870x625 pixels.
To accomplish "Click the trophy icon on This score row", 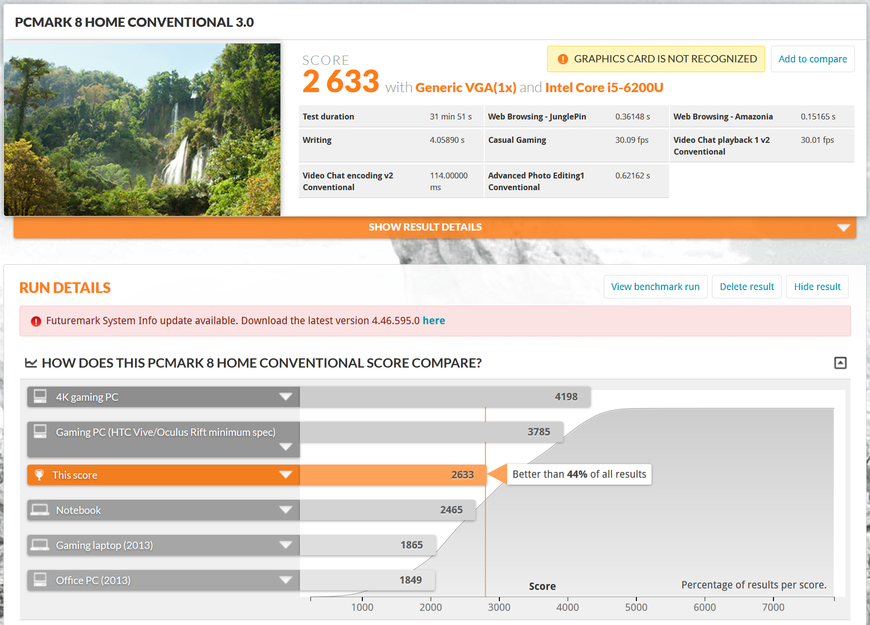I will pyautogui.click(x=40, y=475).
